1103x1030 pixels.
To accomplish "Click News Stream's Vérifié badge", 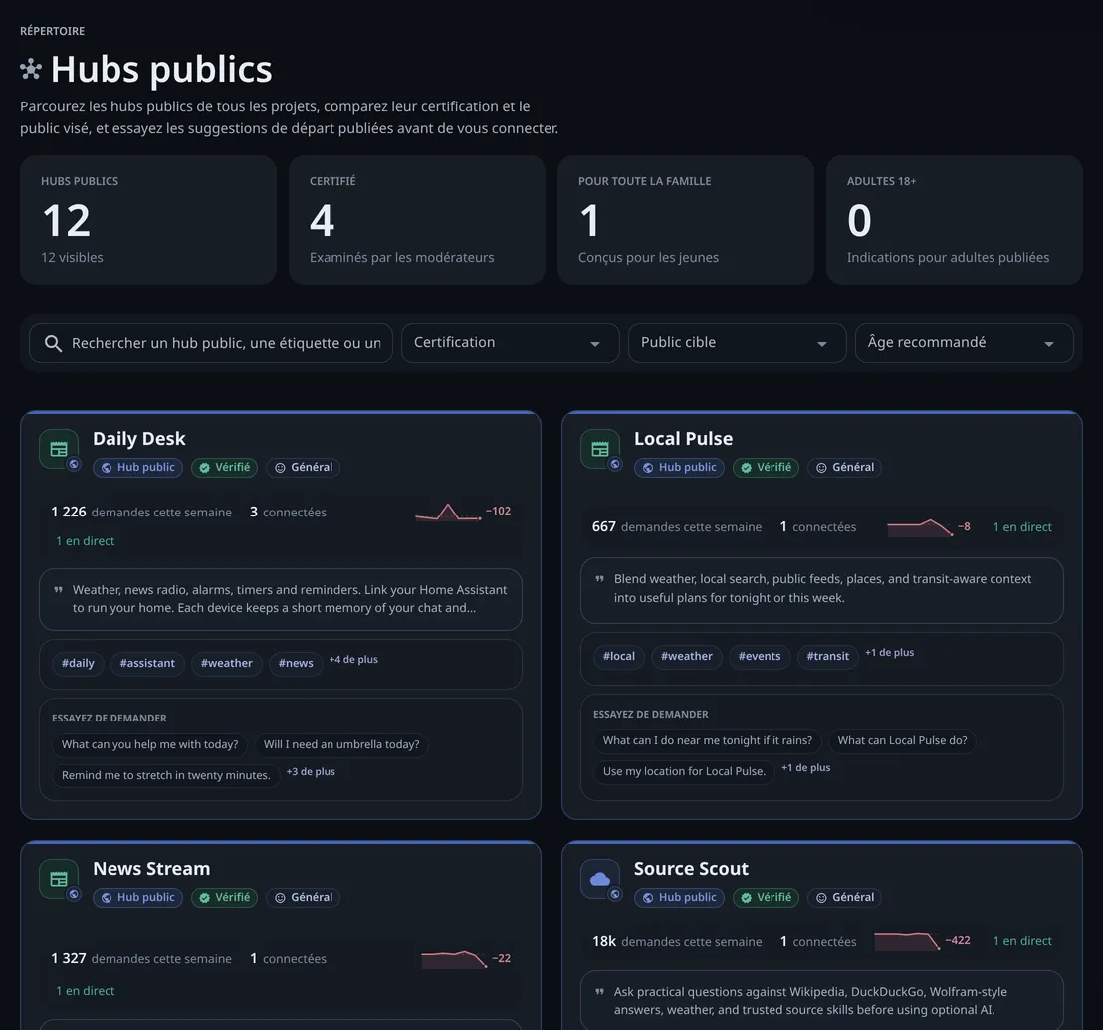I will [224, 897].
